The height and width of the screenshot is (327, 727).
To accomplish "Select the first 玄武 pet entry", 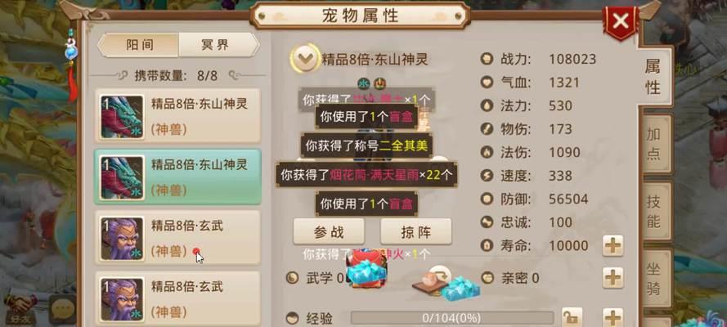I will tap(178, 238).
